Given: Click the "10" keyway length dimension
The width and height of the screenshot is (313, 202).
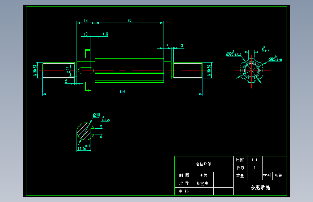Looking at the screenshot, I should click(86, 34).
